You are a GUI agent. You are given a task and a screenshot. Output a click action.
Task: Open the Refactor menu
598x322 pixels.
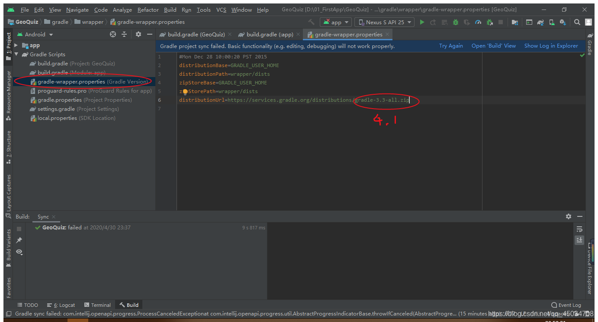pos(148,9)
